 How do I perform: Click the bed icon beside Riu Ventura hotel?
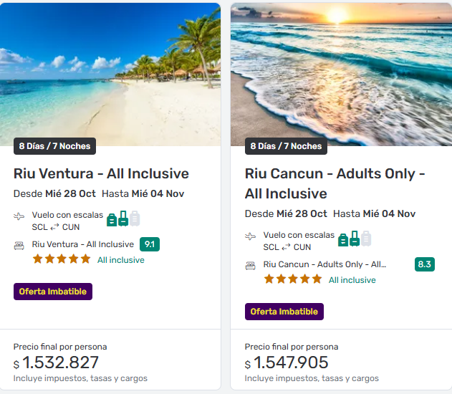(x=19, y=245)
